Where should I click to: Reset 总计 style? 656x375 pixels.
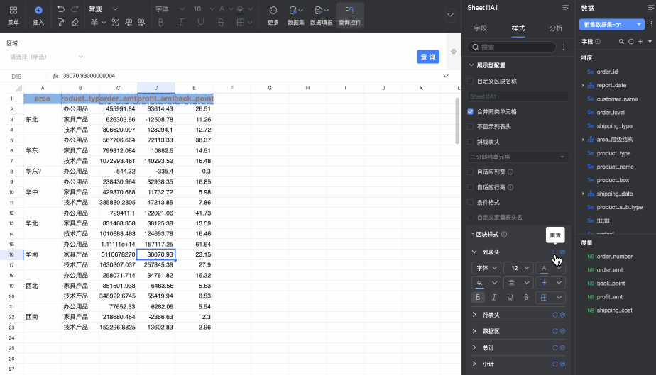point(555,348)
